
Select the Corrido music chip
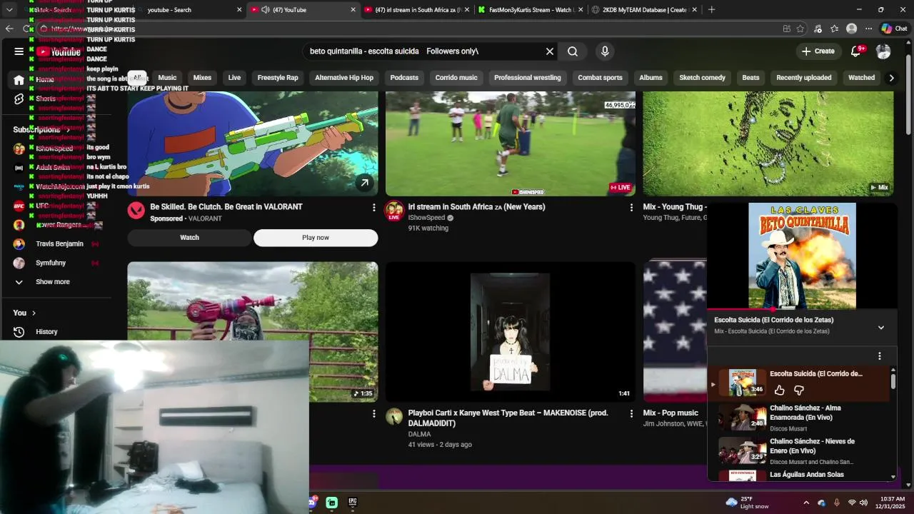point(456,78)
